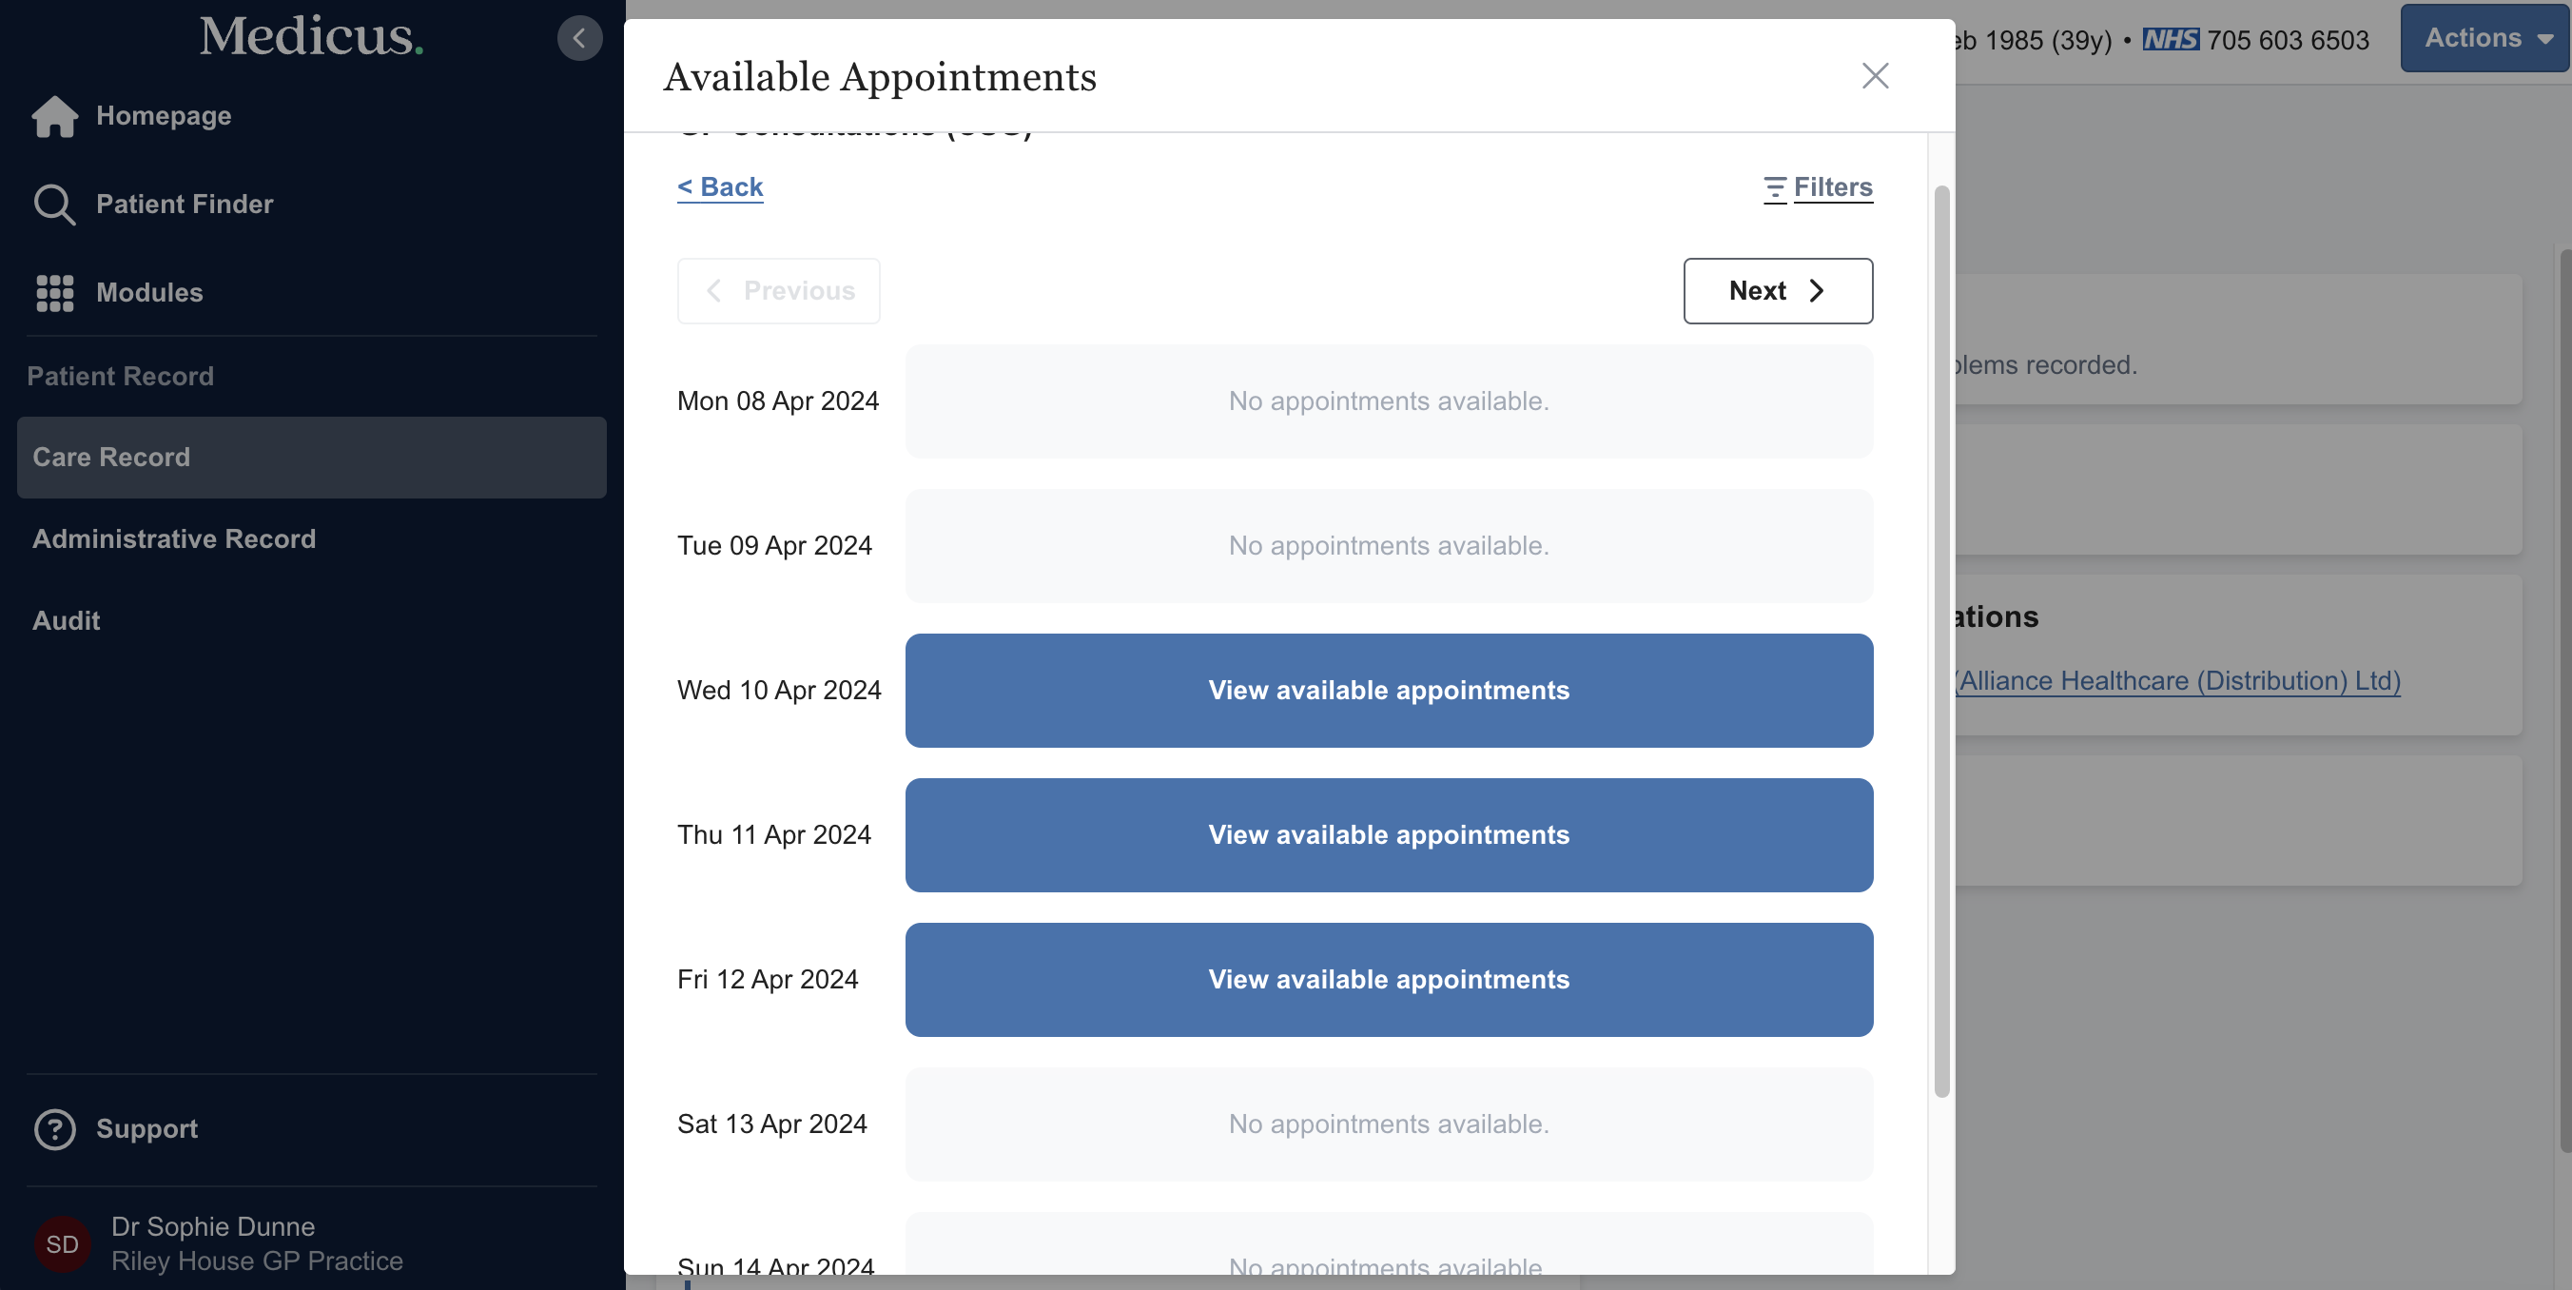Click the dialog vertical scrollbar
Screen dimensions: 2572x1290
point(1941,639)
